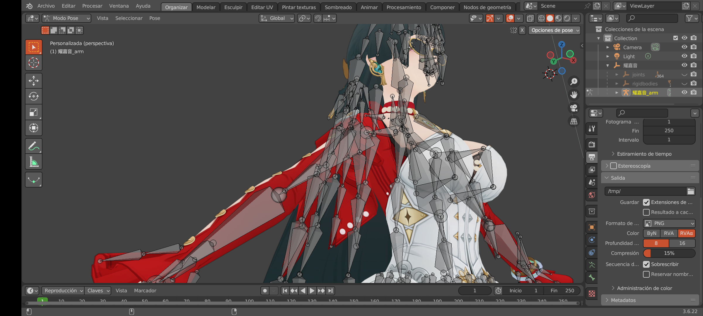This screenshot has width=703, height=316.
Task: Activate the Annotate tool
Action: pos(34,146)
